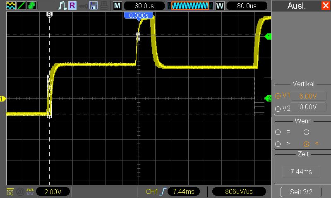Choose the equals condition radio
The height and width of the screenshot is (198, 331).
click(x=278, y=132)
